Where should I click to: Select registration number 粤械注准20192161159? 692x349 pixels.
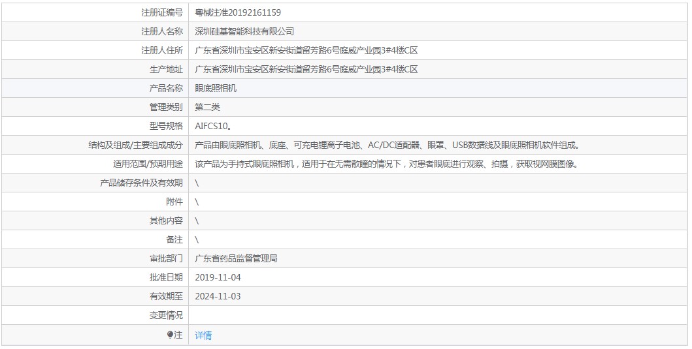238,13
